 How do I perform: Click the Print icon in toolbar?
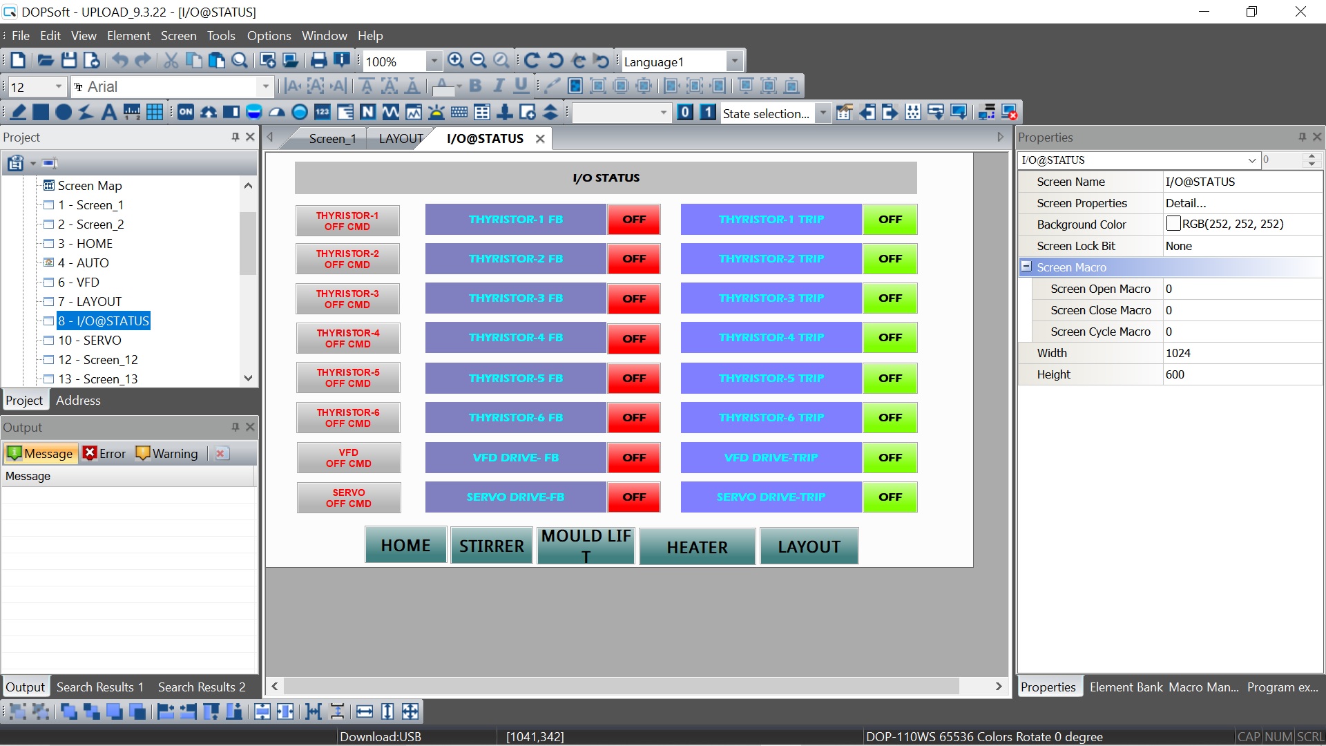click(318, 61)
